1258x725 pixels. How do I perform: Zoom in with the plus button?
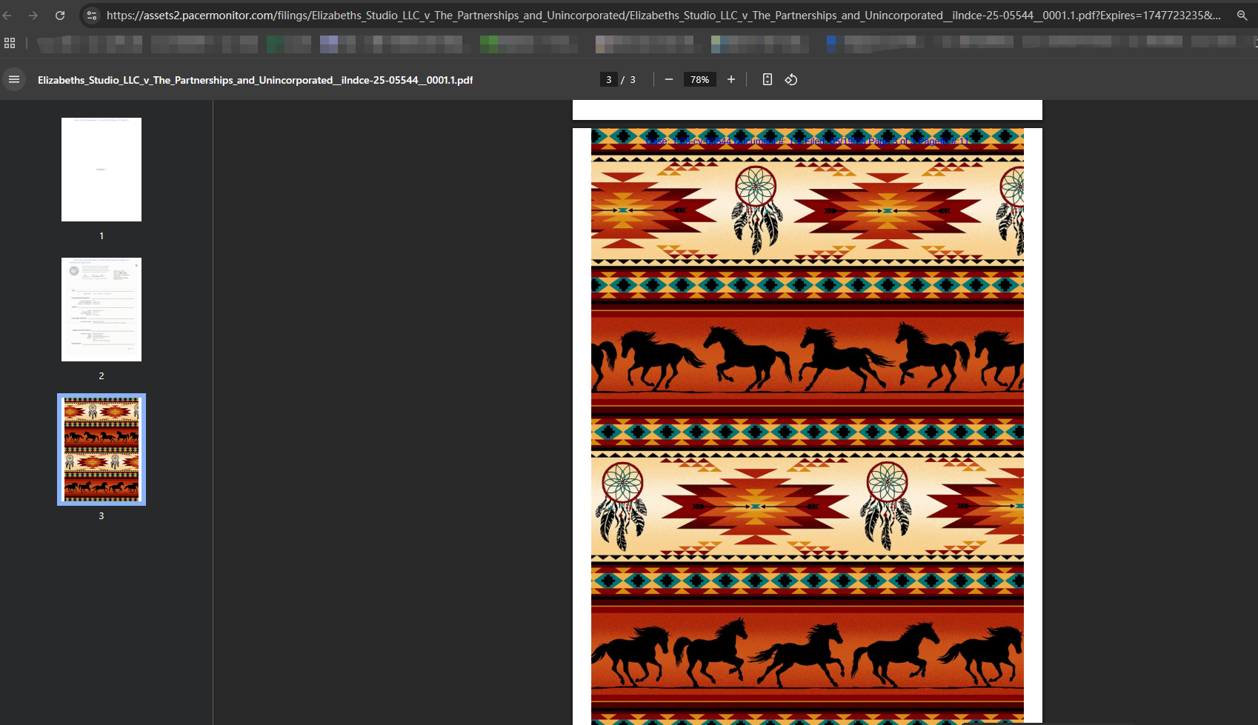pos(731,79)
